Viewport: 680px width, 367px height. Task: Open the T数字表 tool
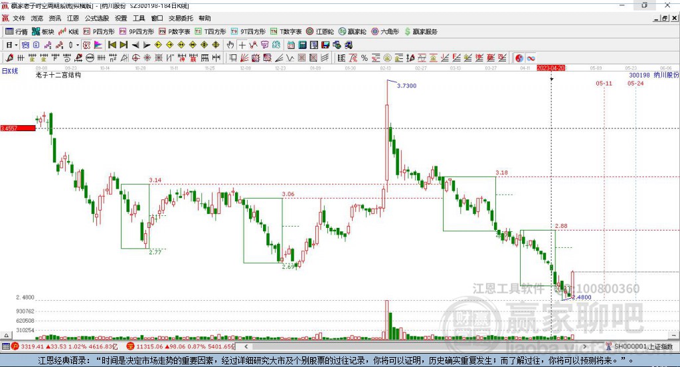click(x=286, y=32)
